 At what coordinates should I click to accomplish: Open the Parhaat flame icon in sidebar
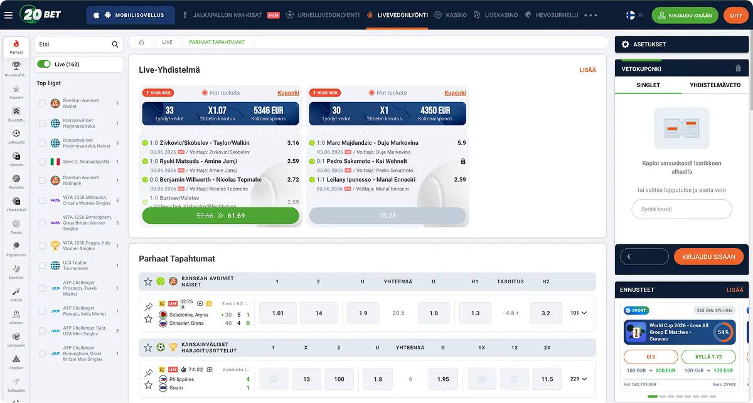tap(16, 47)
